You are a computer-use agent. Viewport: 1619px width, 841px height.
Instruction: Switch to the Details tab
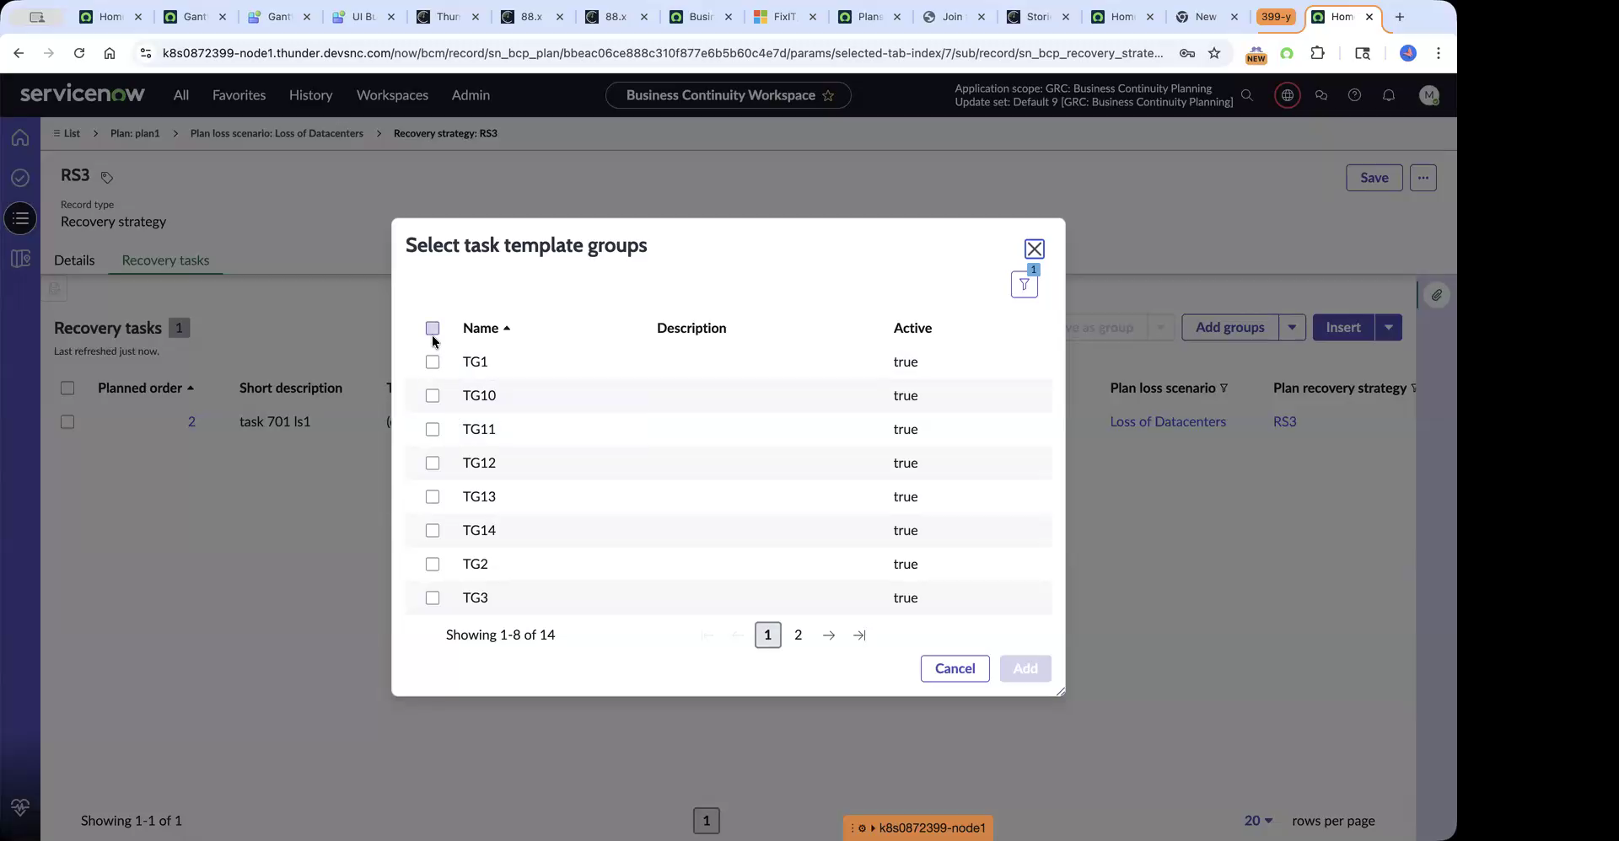pyautogui.click(x=74, y=260)
